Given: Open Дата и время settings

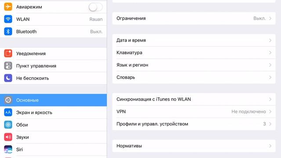Looking at the screenshot, I should (x=194, y=40).
